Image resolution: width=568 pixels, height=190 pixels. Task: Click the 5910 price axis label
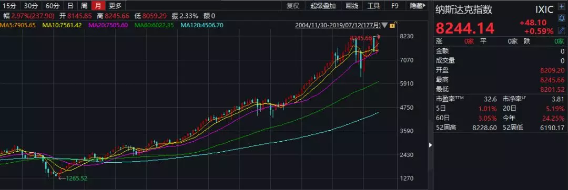pyautogui.click(x=407, y=84)
